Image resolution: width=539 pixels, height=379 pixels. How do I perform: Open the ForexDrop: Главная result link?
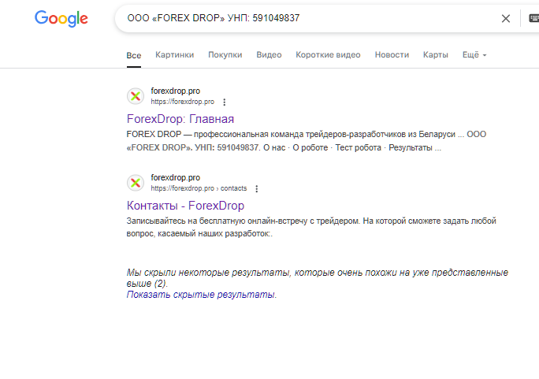click(180, 119)
